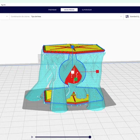
Task: Select the VISTA PREVIA tab
Action: [69, 10]
